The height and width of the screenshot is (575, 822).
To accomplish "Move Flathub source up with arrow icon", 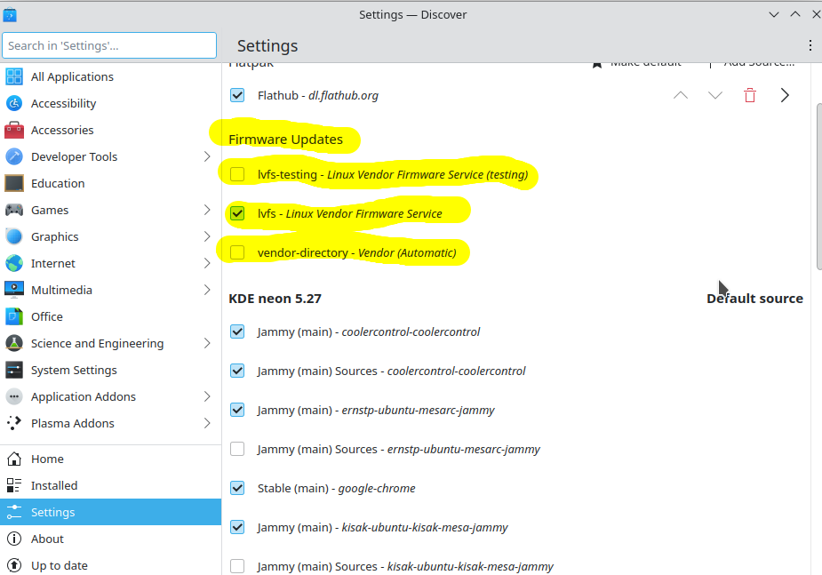I will pyautogui.click(x=681, y=95).
